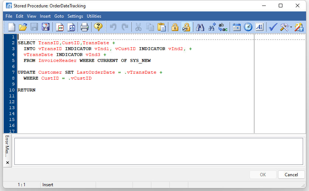The image size is (309, 191).
Task: Click inside the error messages output box
Action: point(159,151)
